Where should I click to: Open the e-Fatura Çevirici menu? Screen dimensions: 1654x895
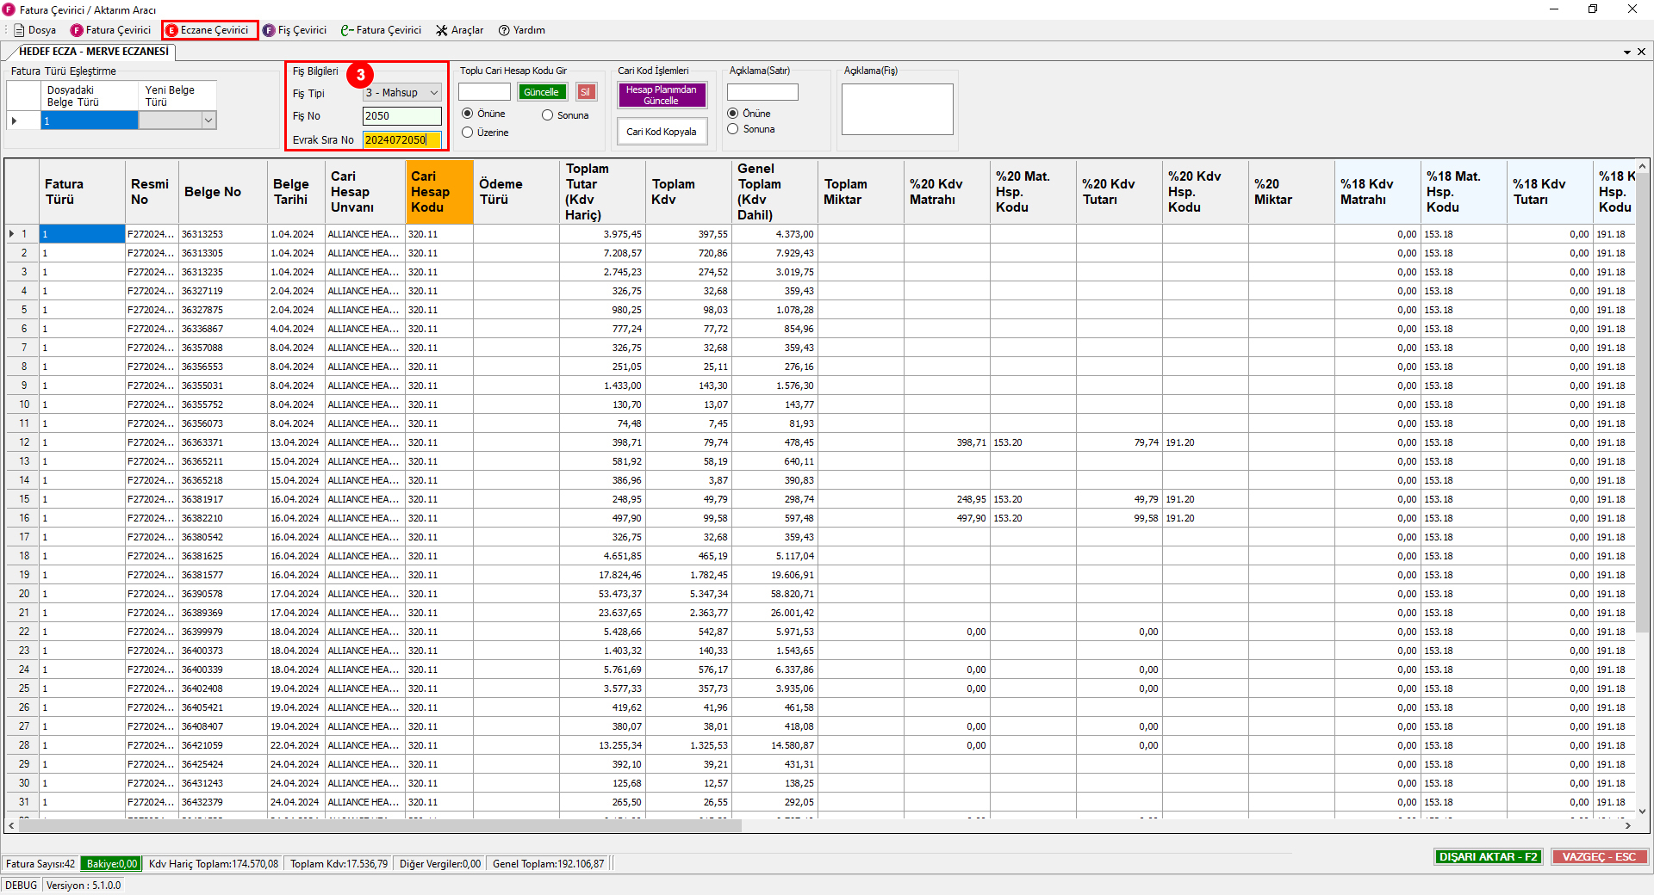click(x=381, y=30)
